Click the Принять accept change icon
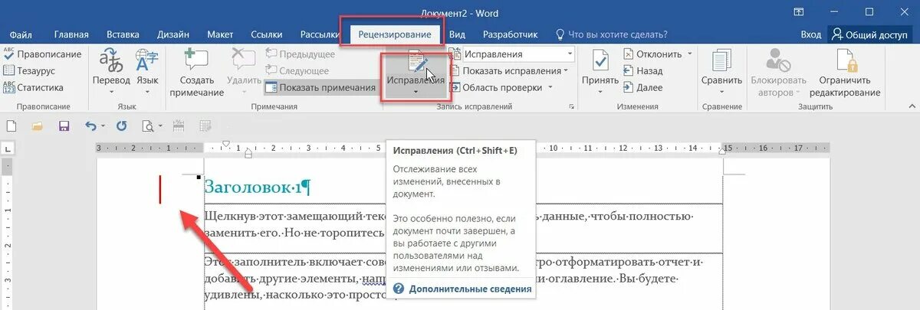 600,61
